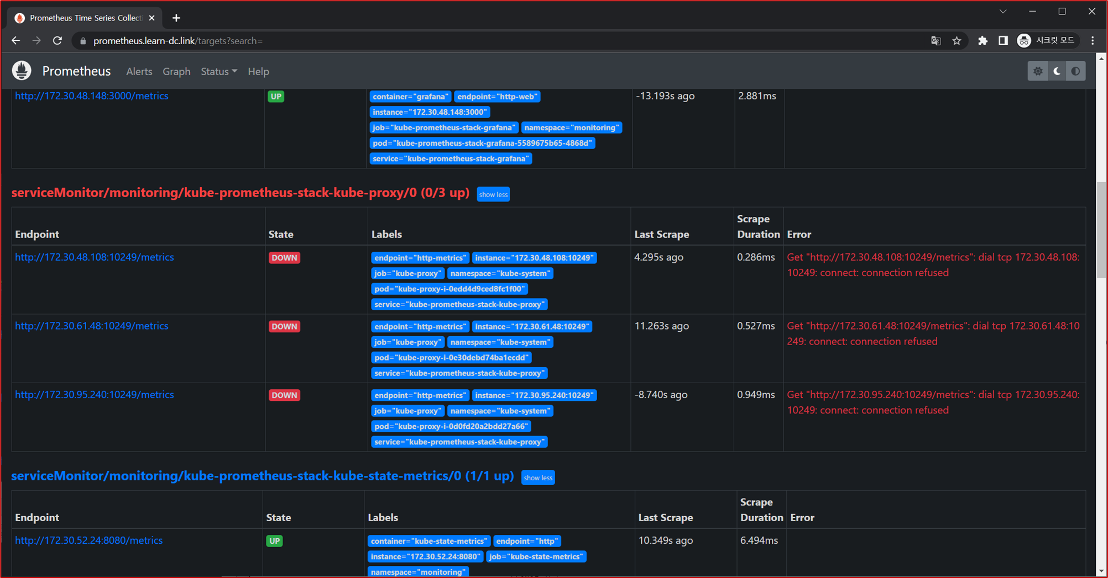
Task: Open the 172.30.52.24:8080 metrics endpoint link
Action: click(x=88, y=540)
